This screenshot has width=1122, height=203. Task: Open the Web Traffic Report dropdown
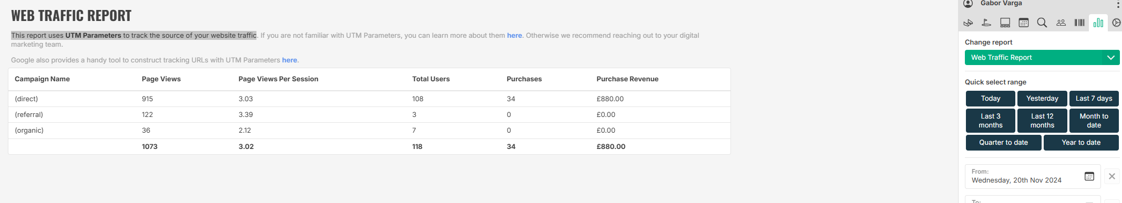(x=1042, y=57)
